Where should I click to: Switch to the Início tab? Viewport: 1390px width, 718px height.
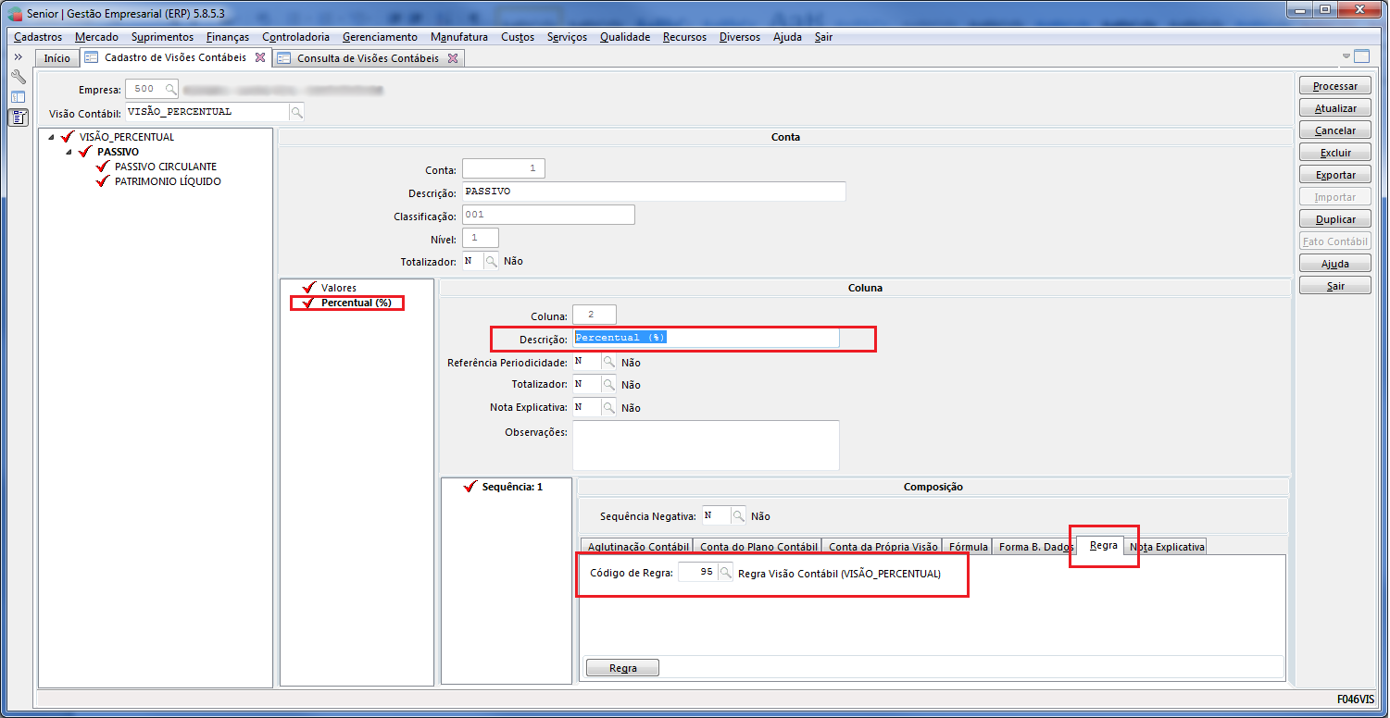click(x=56, y=58)
